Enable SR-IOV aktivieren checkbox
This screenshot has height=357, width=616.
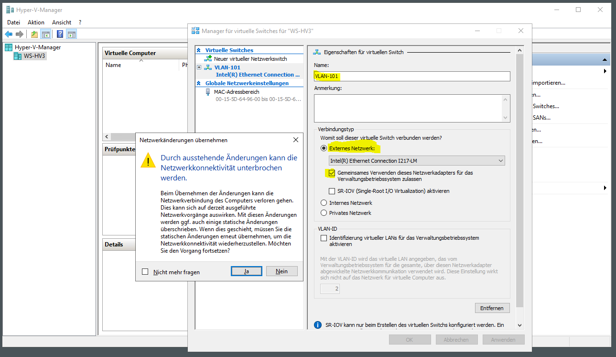click(332, 191)
